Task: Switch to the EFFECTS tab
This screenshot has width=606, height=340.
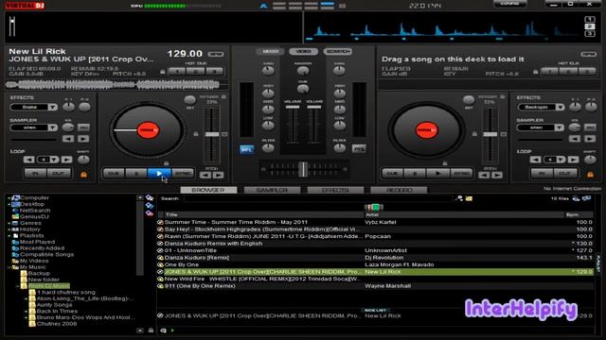Action: point(335,190)
